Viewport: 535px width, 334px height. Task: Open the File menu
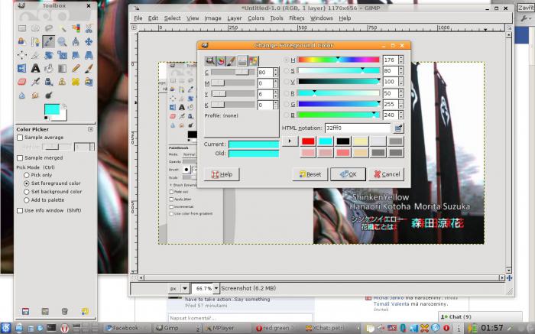[x=138, y=18]
